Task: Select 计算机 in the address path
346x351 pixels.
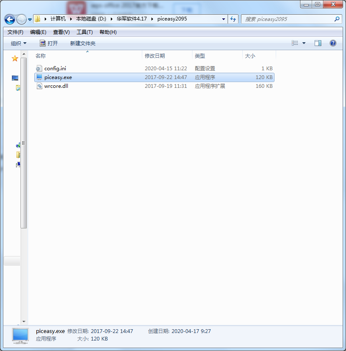Action: [x=58, y=19]
